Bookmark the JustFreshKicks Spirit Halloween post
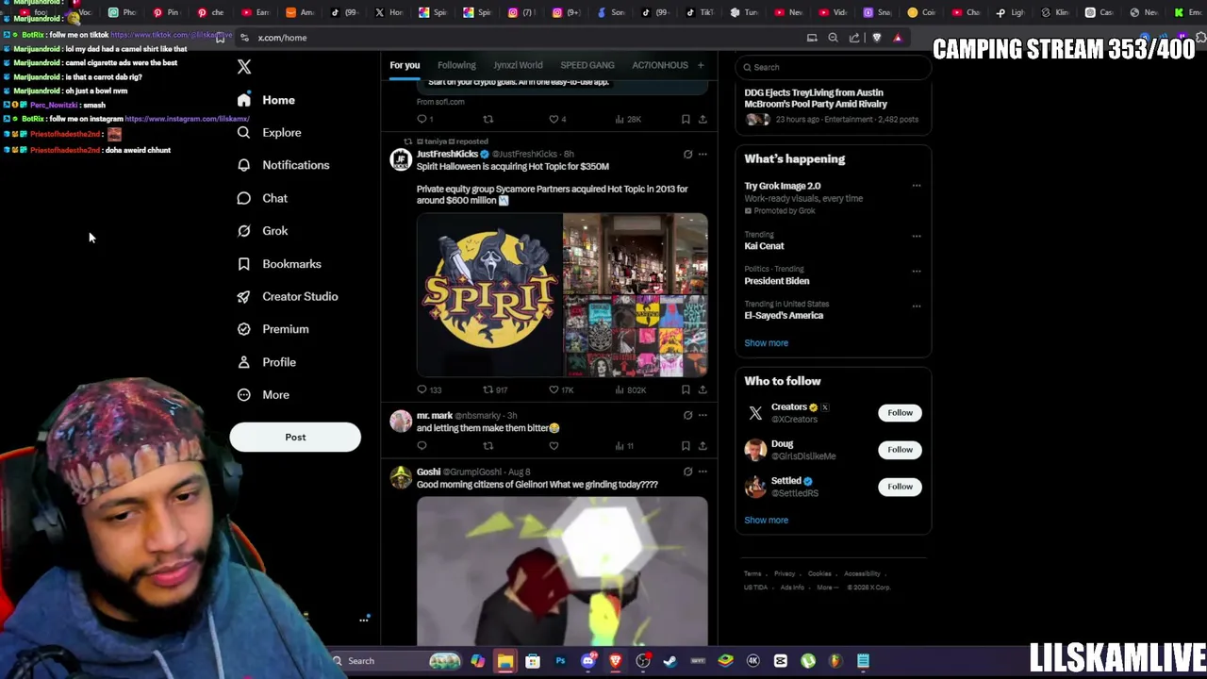The image size is (1207, 679). [x=686, y=389]
